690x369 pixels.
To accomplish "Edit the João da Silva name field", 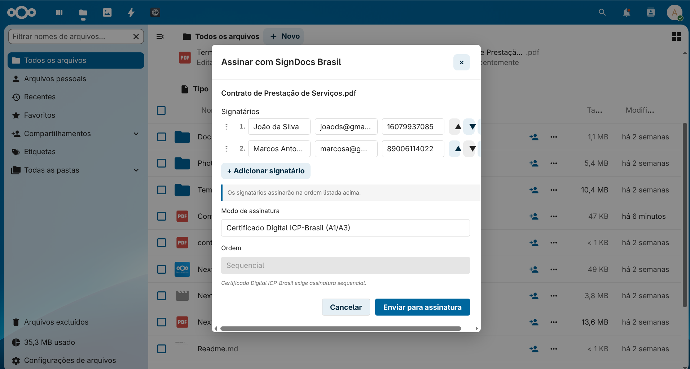I will tap(279, 127).
